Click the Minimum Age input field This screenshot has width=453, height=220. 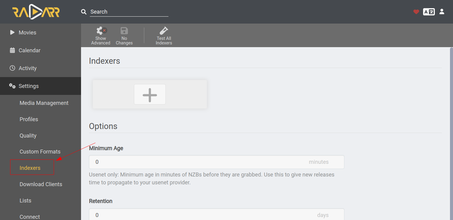(217, 162)
